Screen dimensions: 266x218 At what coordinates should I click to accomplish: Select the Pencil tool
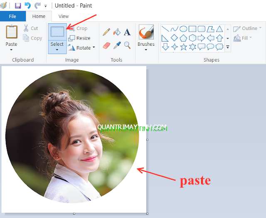tap(106, 32)
